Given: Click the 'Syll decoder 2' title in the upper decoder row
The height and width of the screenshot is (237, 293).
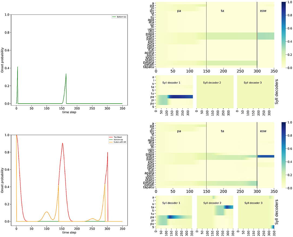Looking at the screenshot, I should click(212, 83).
